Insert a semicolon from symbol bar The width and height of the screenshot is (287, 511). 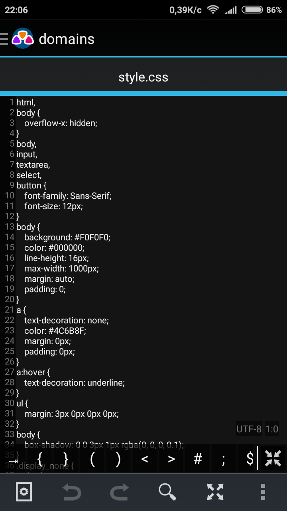tap(223, 459)
